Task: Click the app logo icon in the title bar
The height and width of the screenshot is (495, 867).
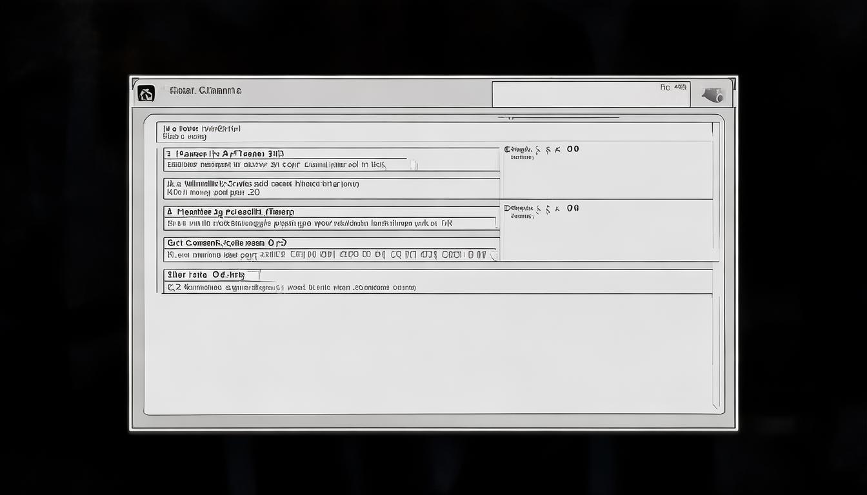Action: 146,93
